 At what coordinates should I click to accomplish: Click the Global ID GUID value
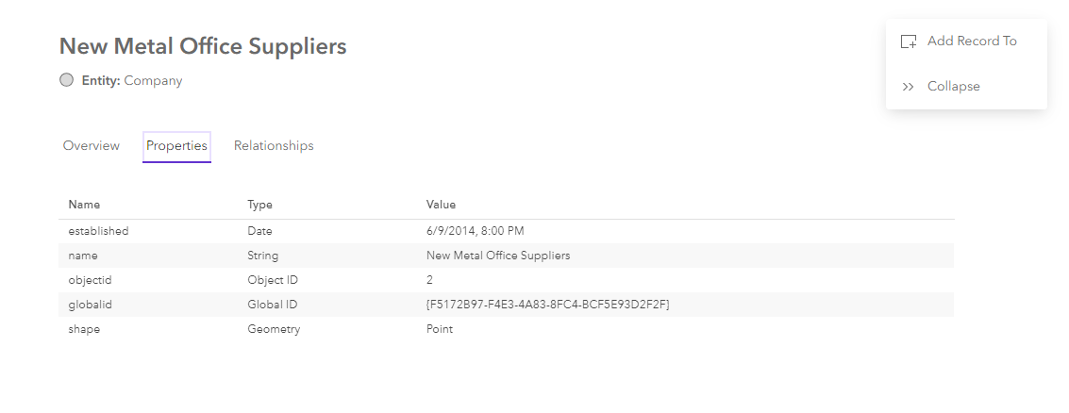(x=548, y=305)
